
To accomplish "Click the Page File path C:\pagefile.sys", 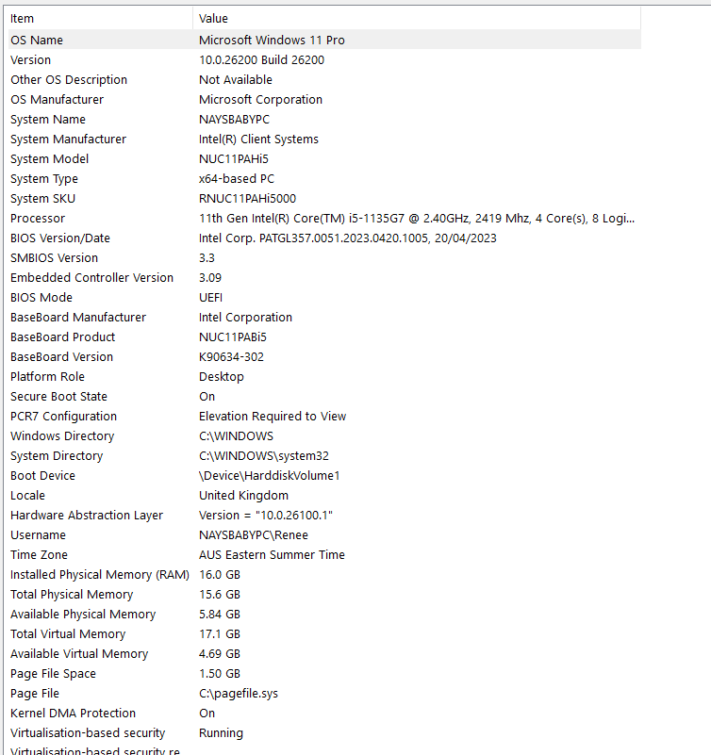I will coord(238,693).
